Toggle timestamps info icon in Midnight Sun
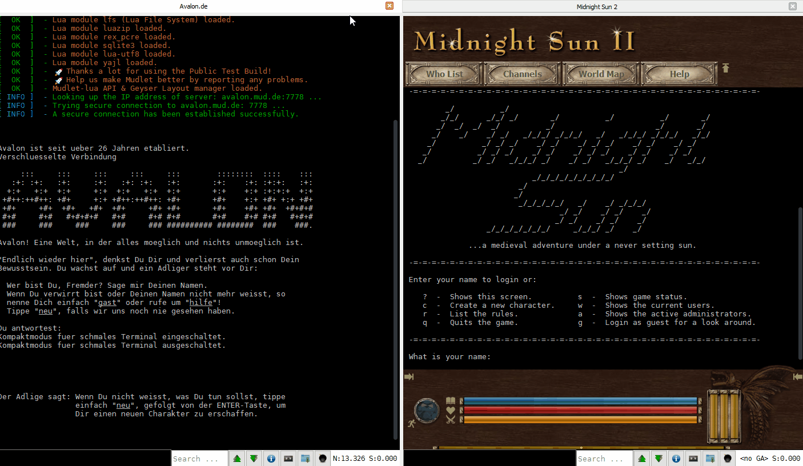 click(x=676, y=458)
